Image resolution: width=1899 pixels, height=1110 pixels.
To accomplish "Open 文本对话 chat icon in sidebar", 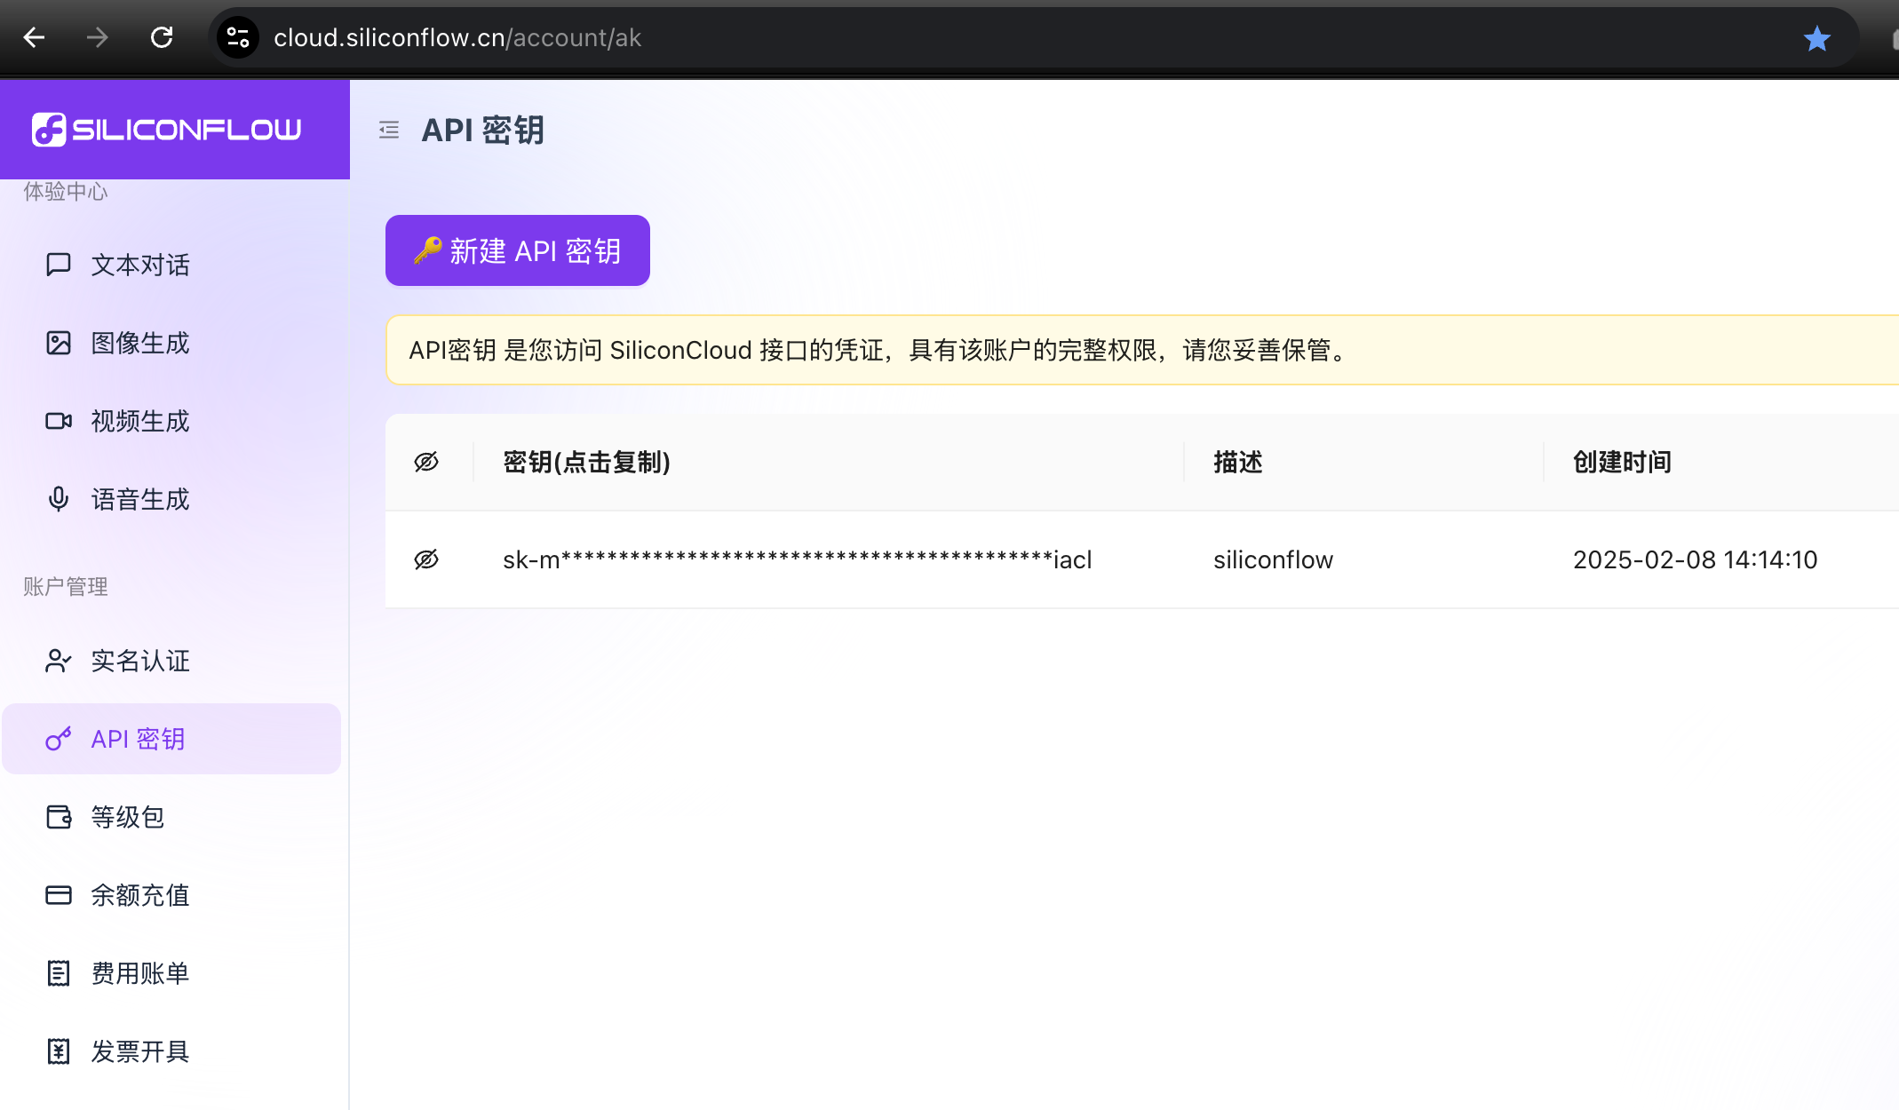I will click(x=59, y=265).
